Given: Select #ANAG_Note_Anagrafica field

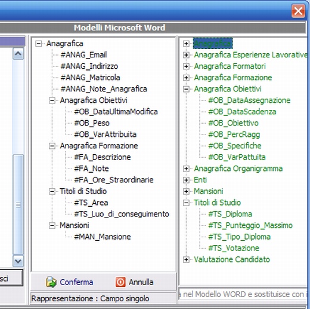Looking at the screenshot, I should (104, 89).
